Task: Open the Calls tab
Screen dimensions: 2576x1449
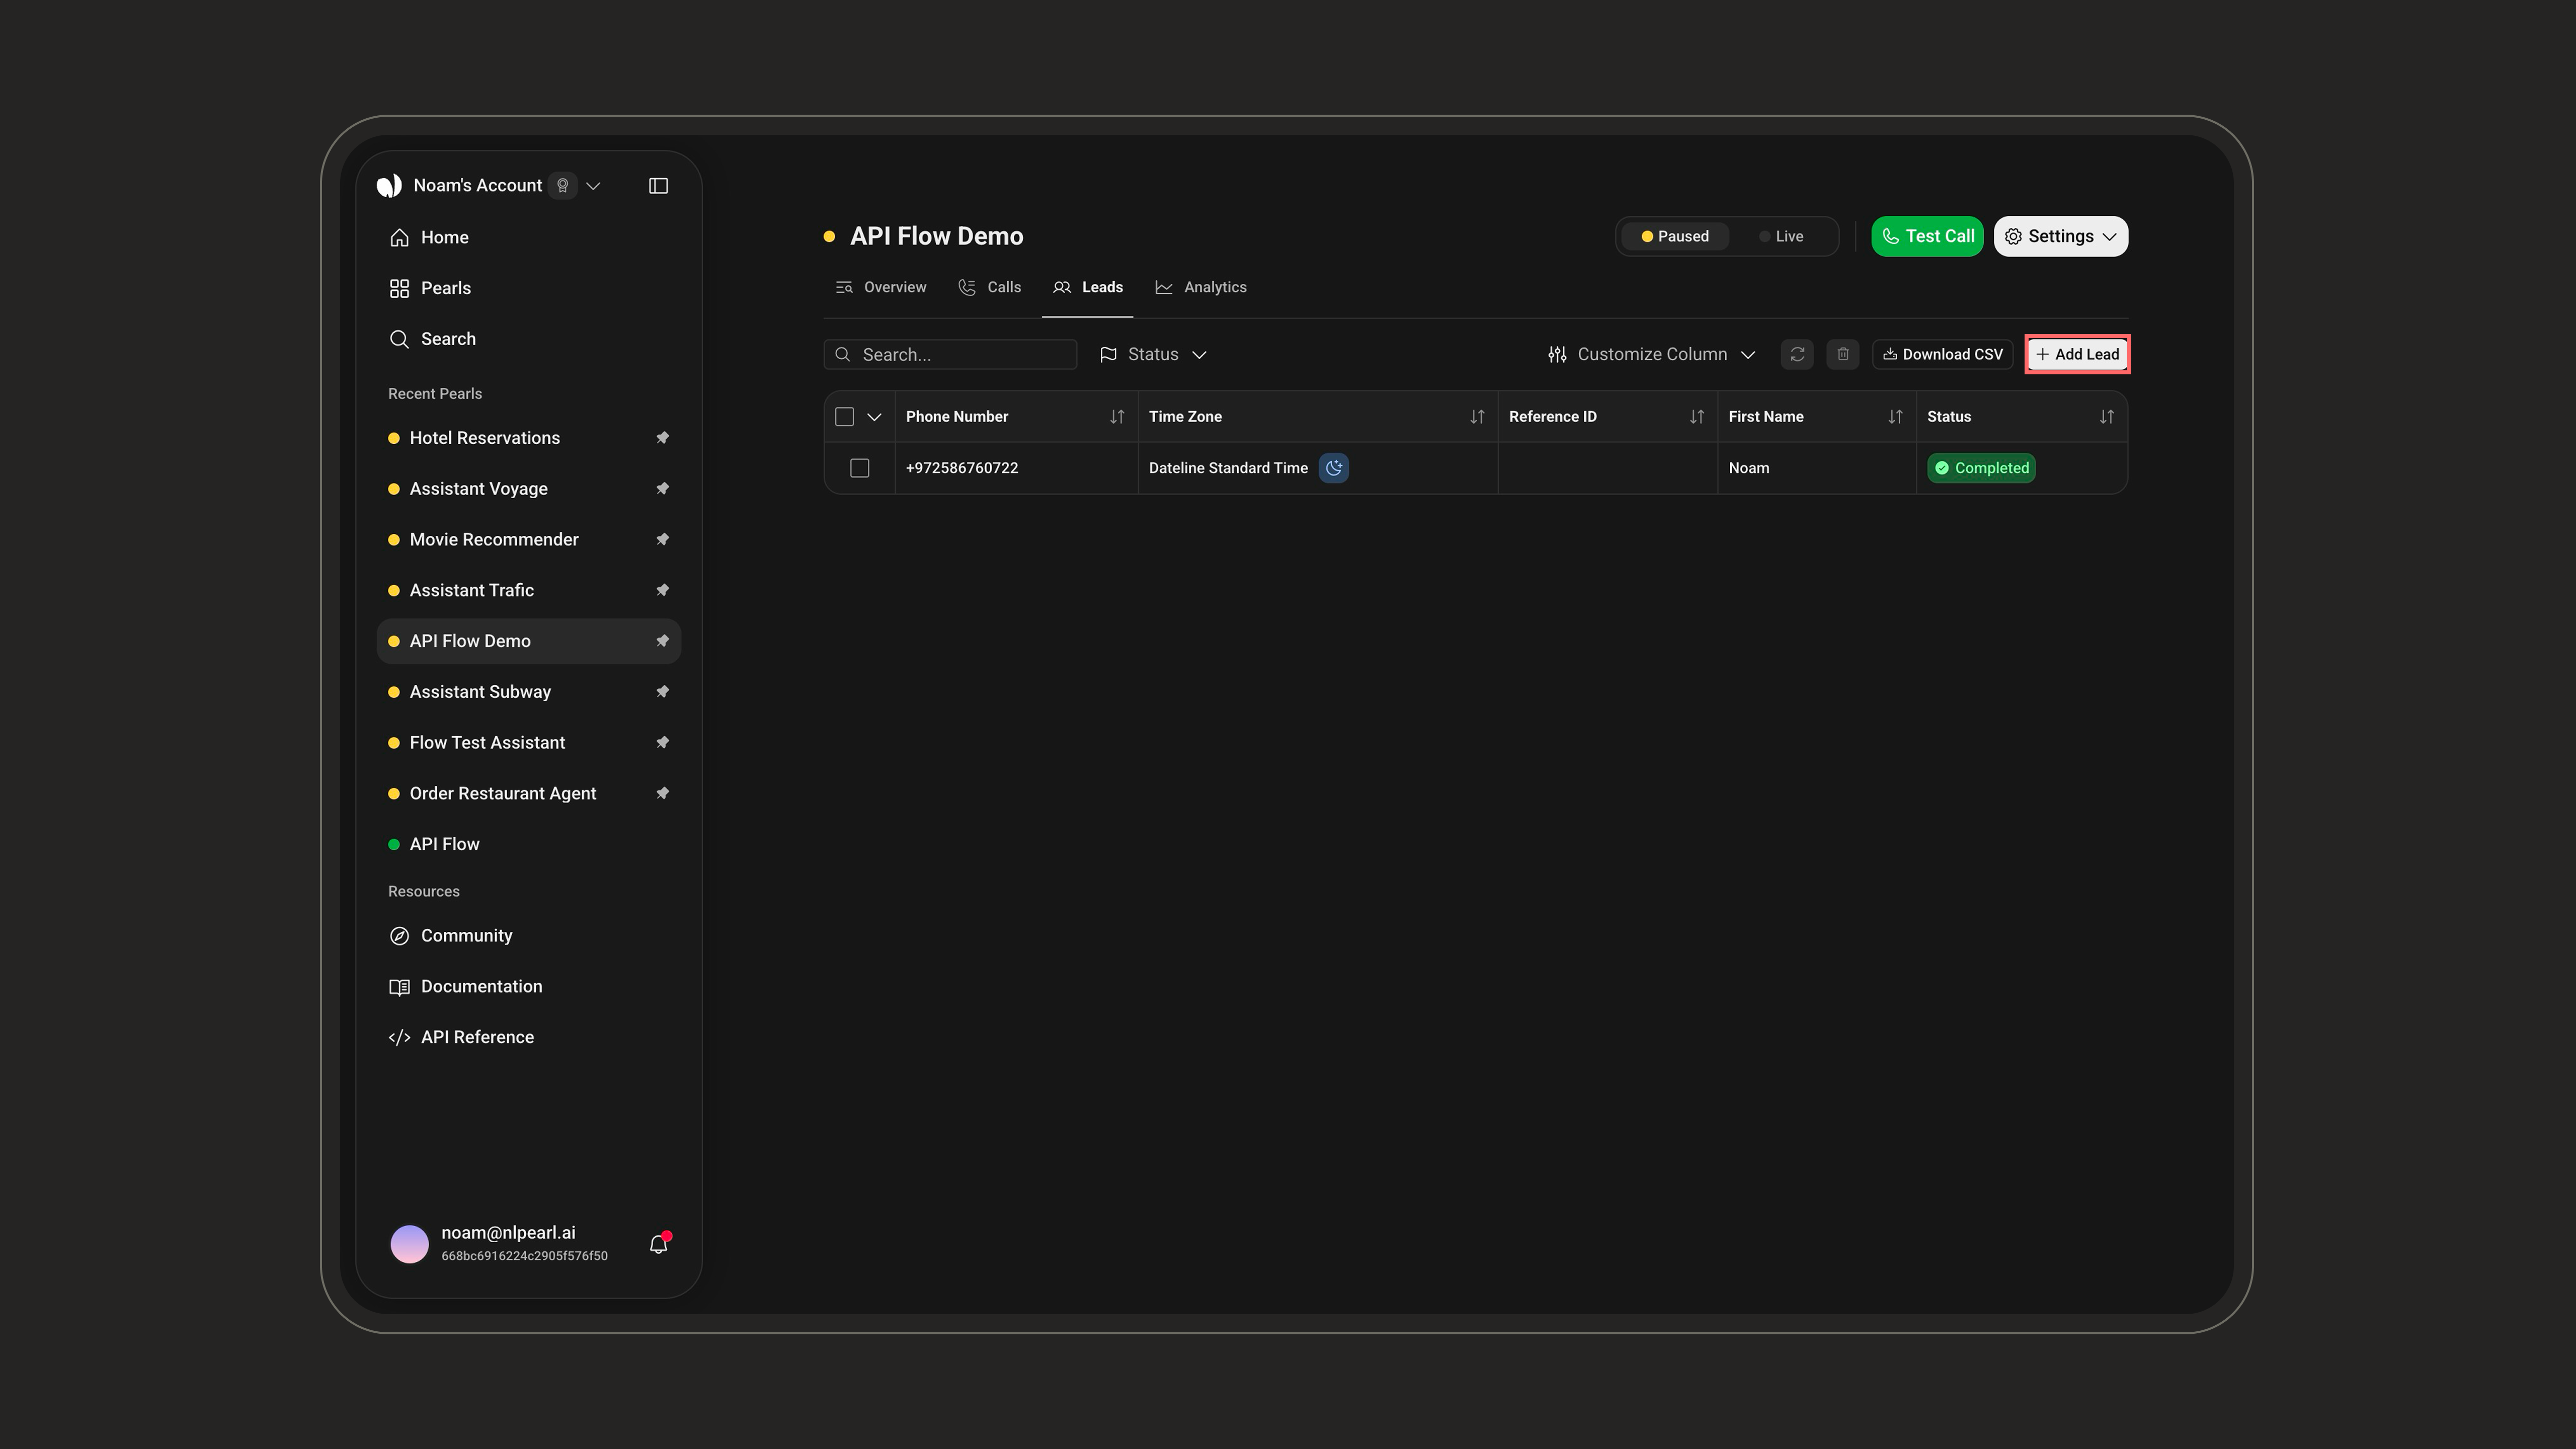Action: [x=989, y=287]
